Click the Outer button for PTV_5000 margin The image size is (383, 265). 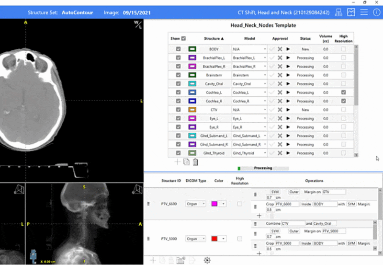293,230
